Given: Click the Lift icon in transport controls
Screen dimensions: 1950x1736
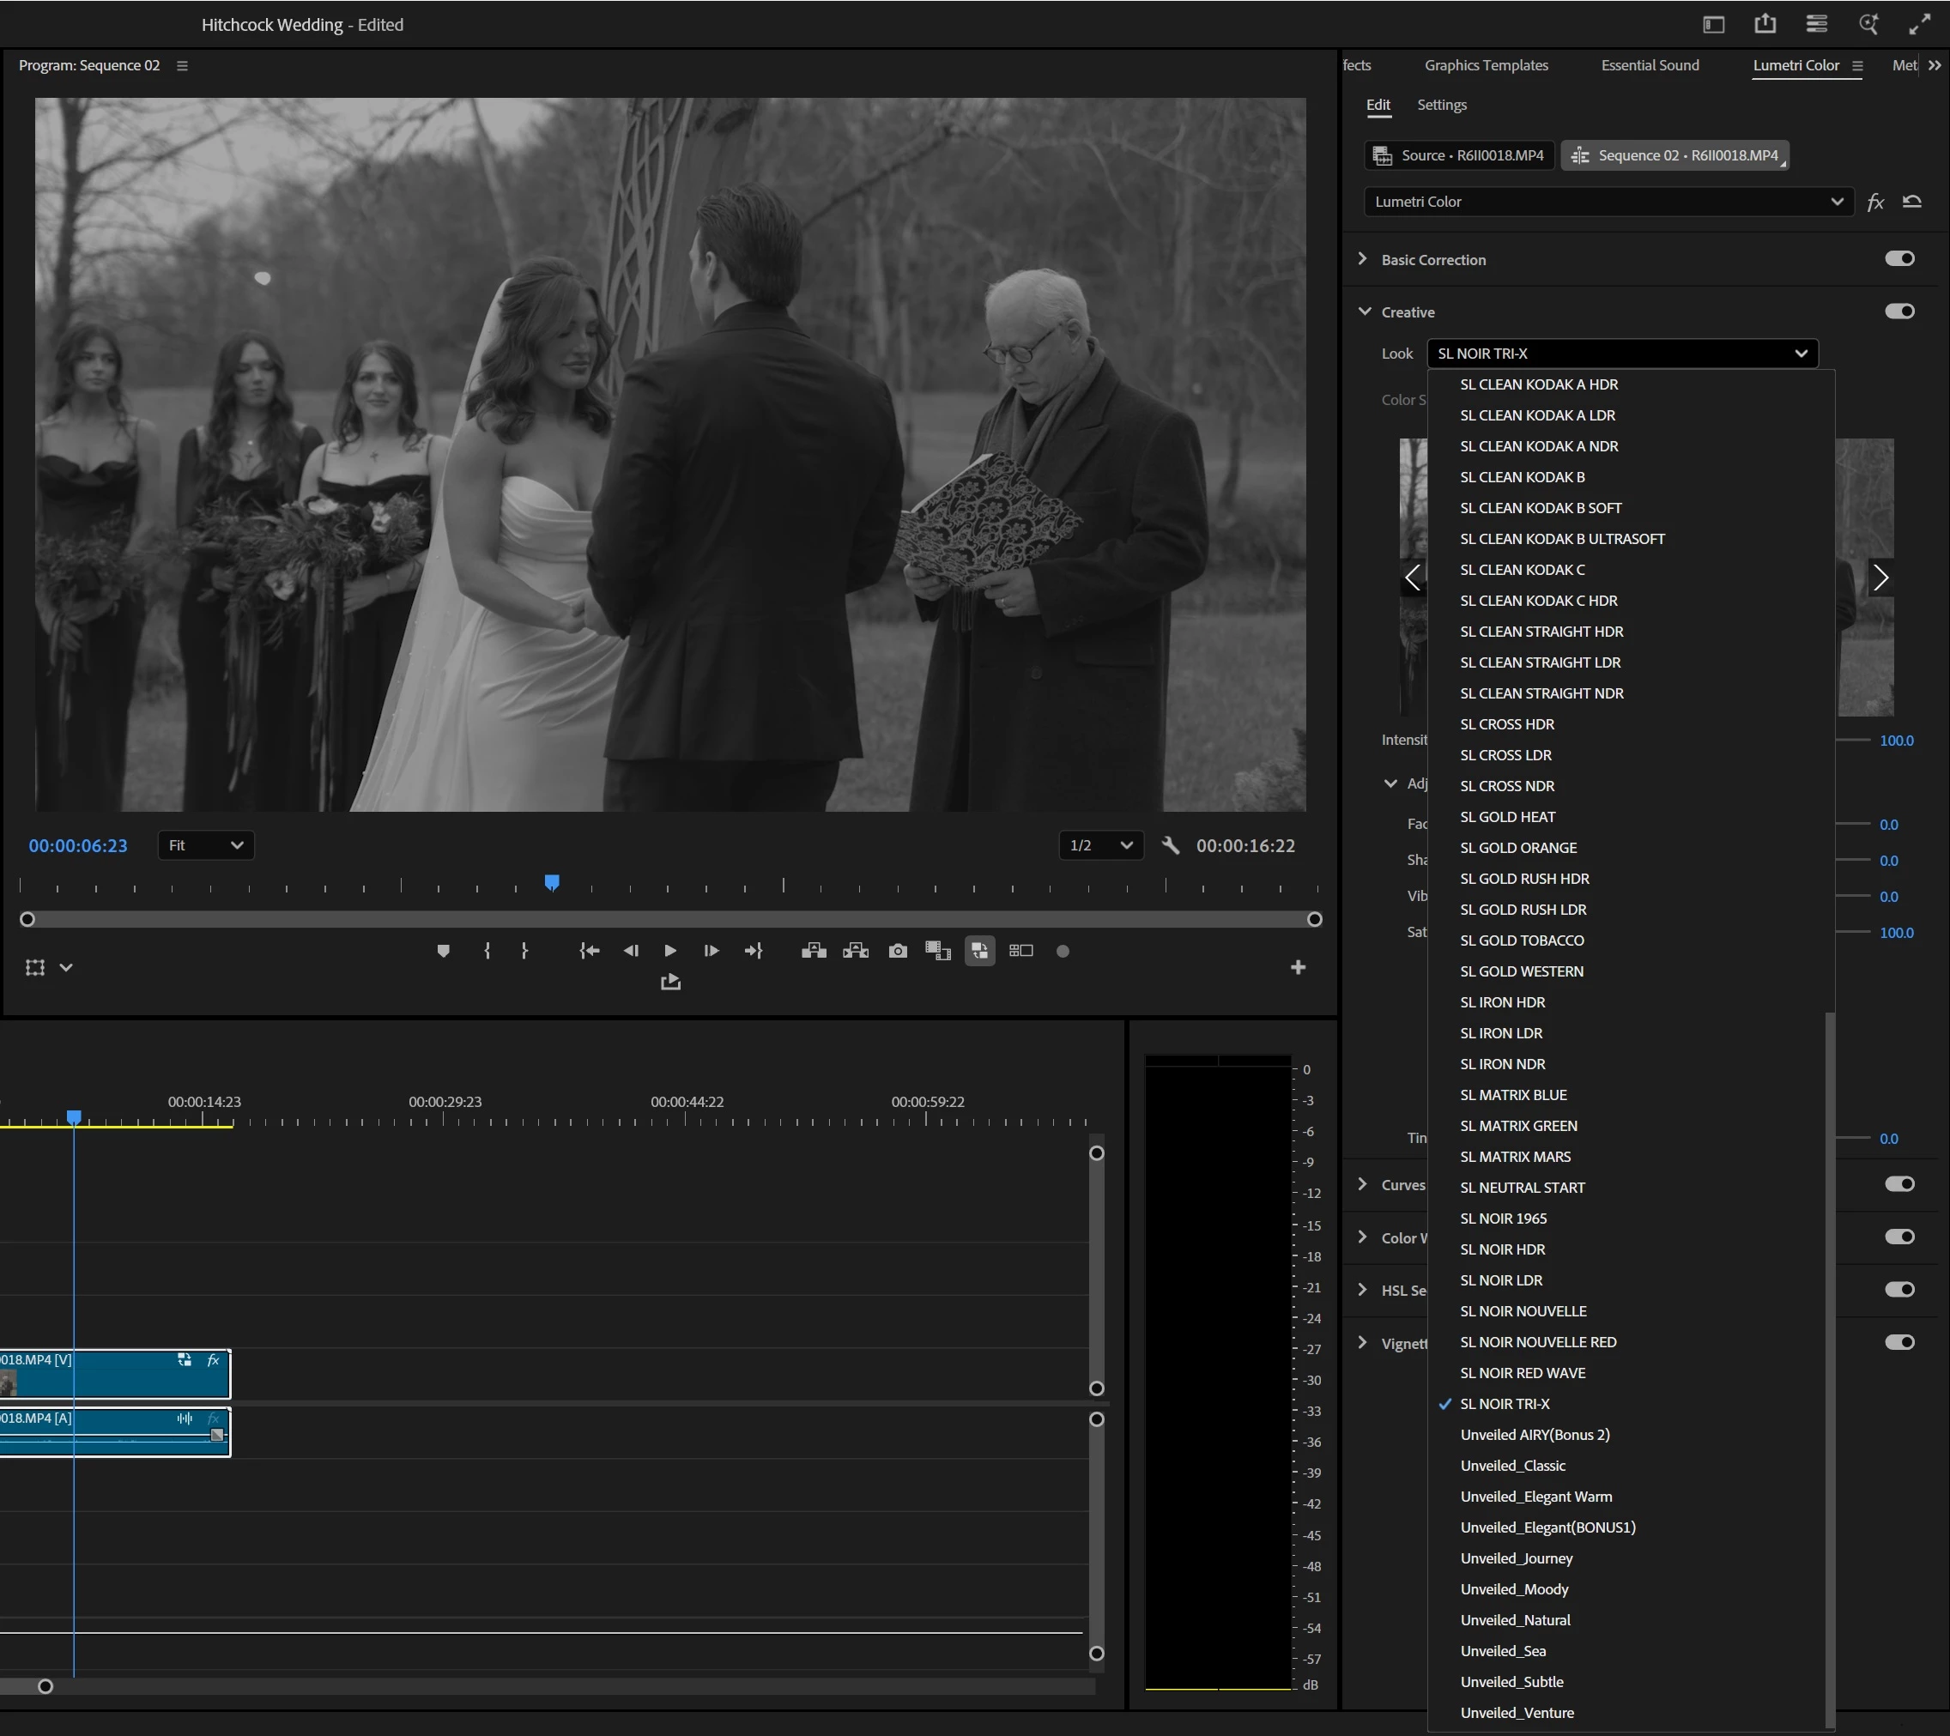Looking at the screenshot, I should pos(814,951).
